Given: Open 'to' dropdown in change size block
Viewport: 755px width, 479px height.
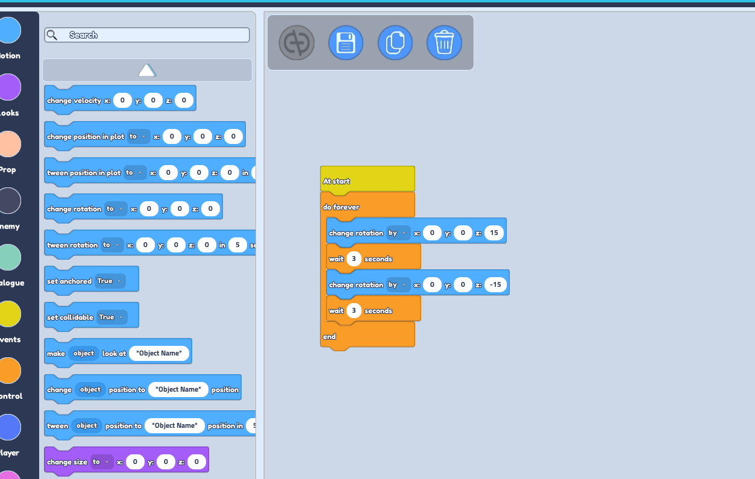Looking at the screenshot, I should tap(102, 462).
